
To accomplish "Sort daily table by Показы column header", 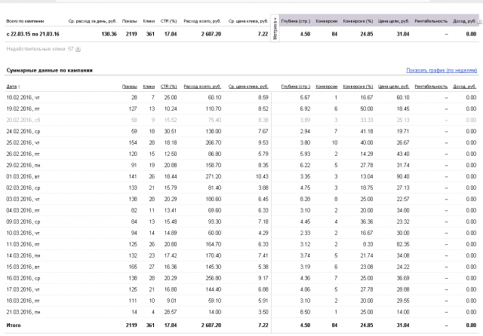I will coord(130,87).
